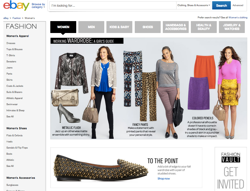
Task: Open the Browse by category dropdown
Action: click(38, 6)
